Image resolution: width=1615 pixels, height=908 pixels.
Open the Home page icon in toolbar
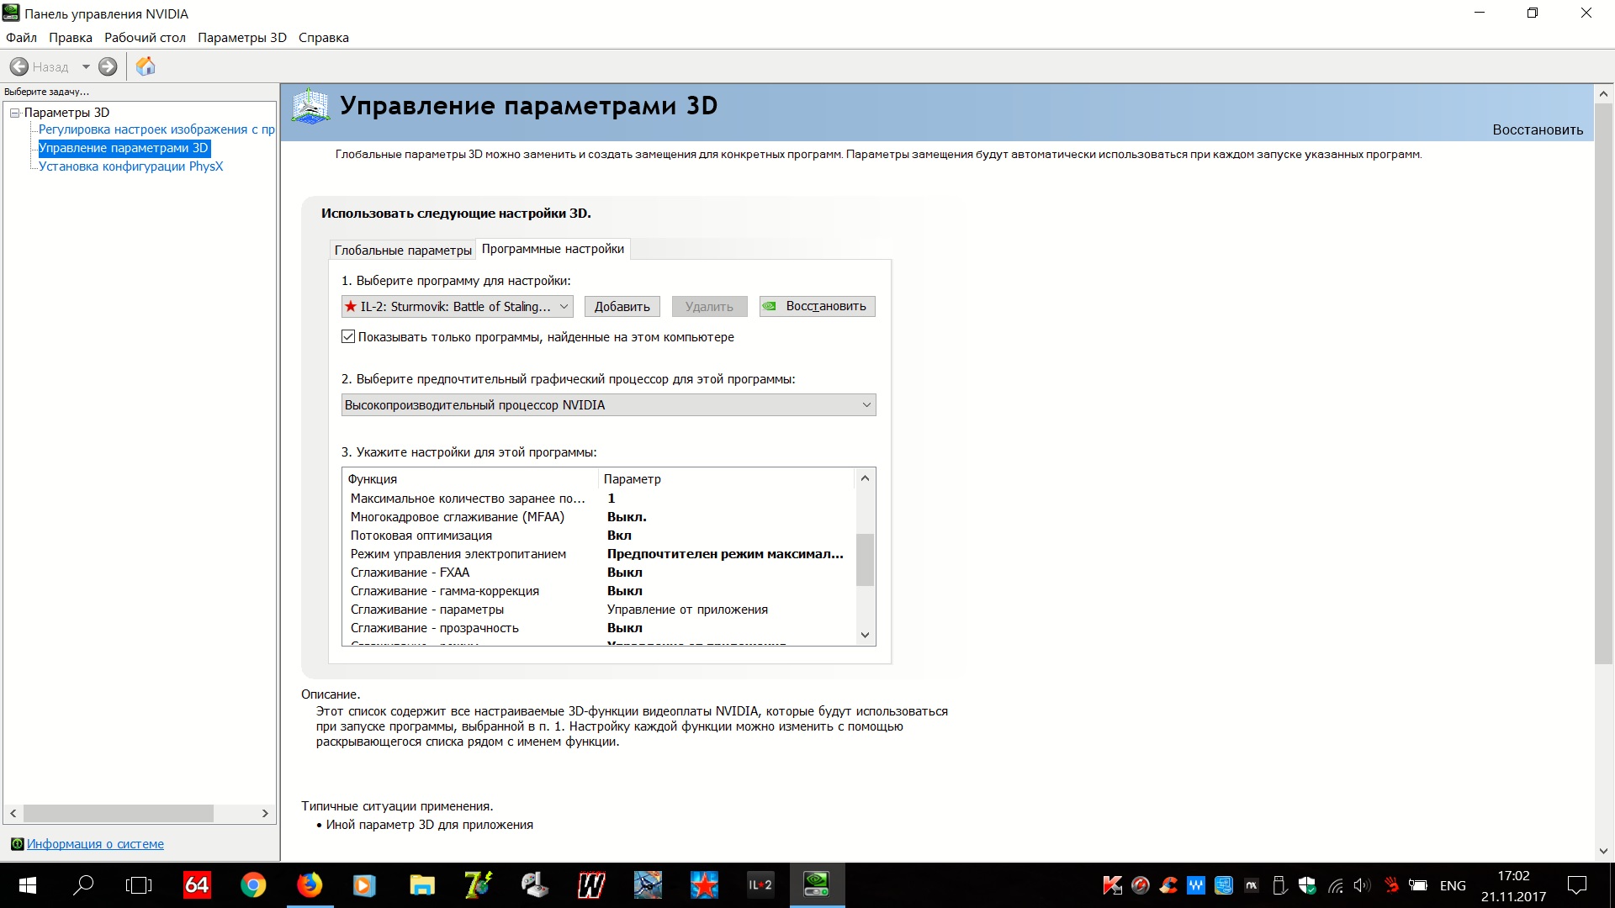tap(146, 66)
